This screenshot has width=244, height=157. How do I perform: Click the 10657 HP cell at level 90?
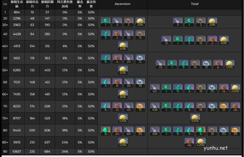[x=17, y=151]
